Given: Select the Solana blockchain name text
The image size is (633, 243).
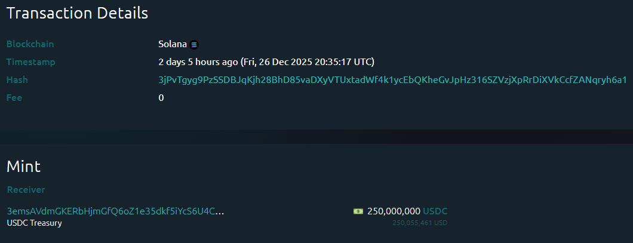Looking at the screenshot, I should click(x=173, y=44).
